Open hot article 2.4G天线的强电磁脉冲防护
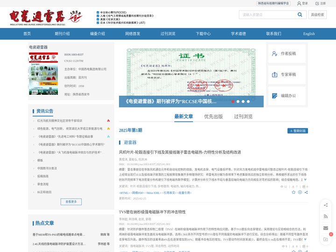The width and height of the screenshot is (336, 252). (59, 244)
